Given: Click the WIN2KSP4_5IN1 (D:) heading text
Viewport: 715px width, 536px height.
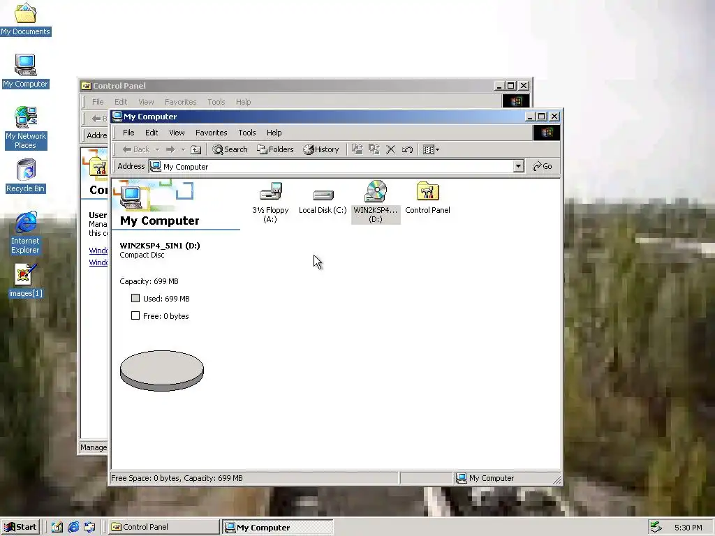Looking at the screenshot, I should coord(160,246).
